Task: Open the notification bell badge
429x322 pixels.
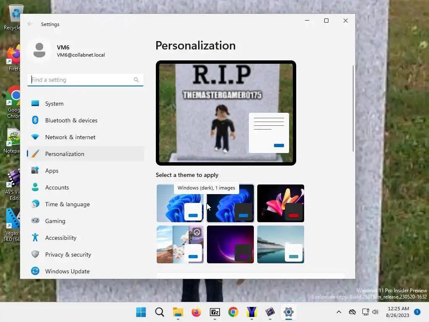Action: 417,312
